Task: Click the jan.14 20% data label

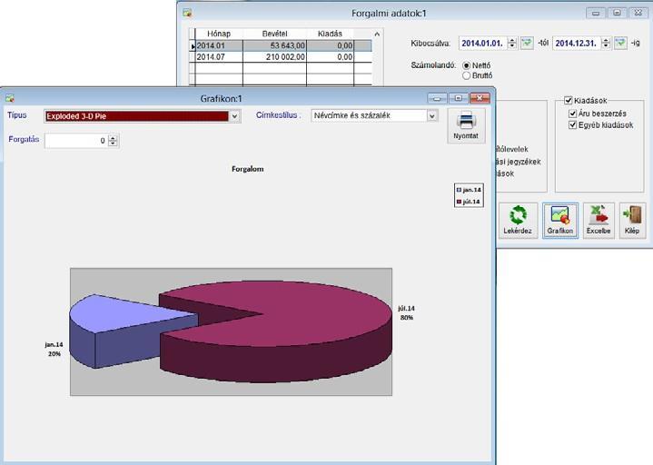Action: [x=54, y=350]
